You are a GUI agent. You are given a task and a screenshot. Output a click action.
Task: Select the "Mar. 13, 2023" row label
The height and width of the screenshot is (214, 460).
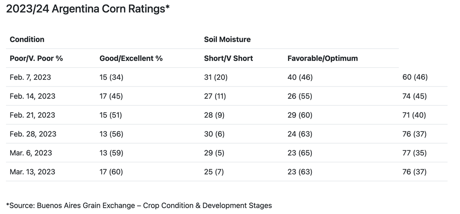click(32, 171)
